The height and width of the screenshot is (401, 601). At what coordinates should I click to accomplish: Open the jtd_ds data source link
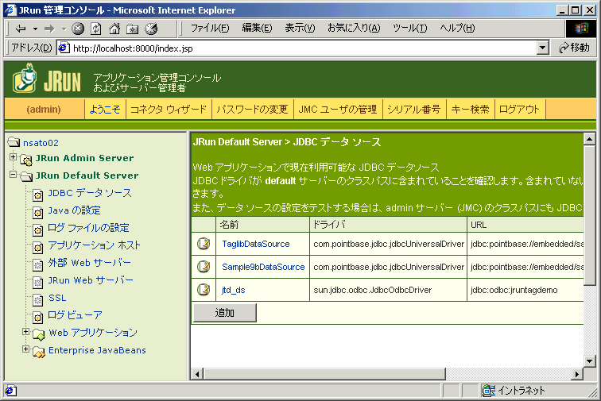233,290
